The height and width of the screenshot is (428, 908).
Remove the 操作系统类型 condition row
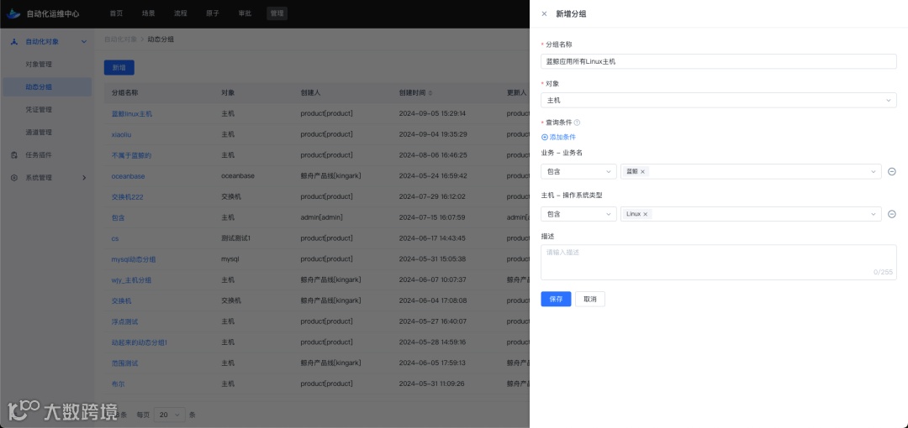(x=892, y=214)
